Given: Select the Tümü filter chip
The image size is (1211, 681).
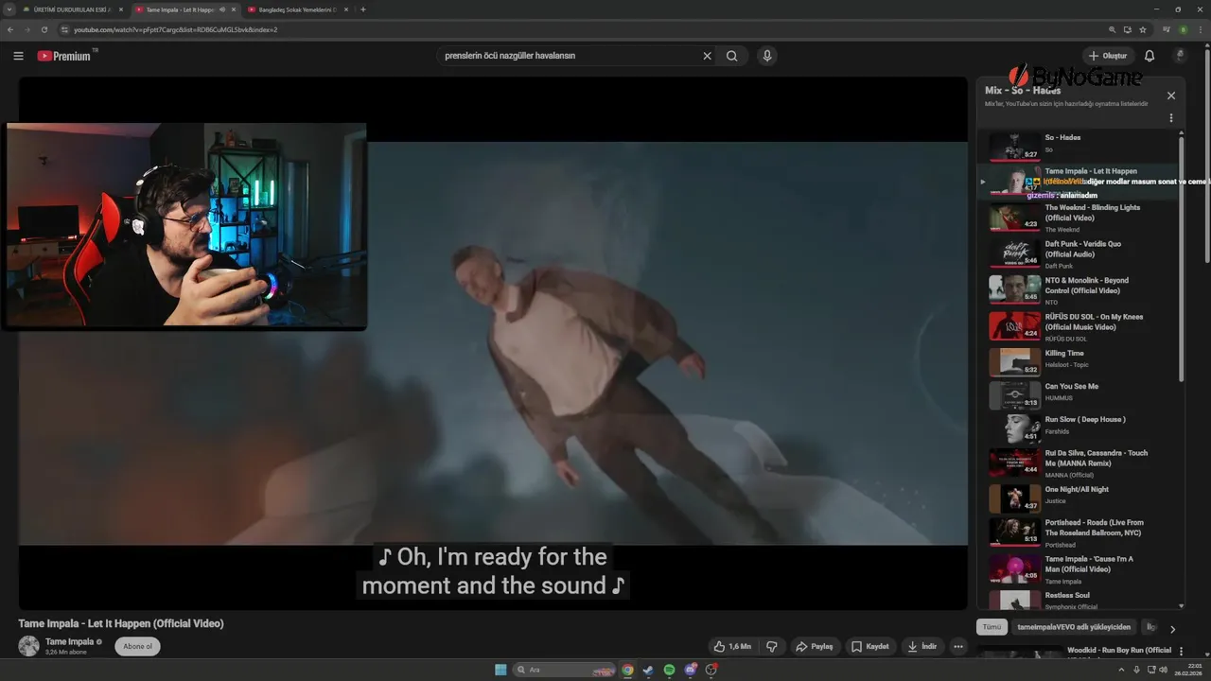Looking at the screenshot, I should point(992,627).
